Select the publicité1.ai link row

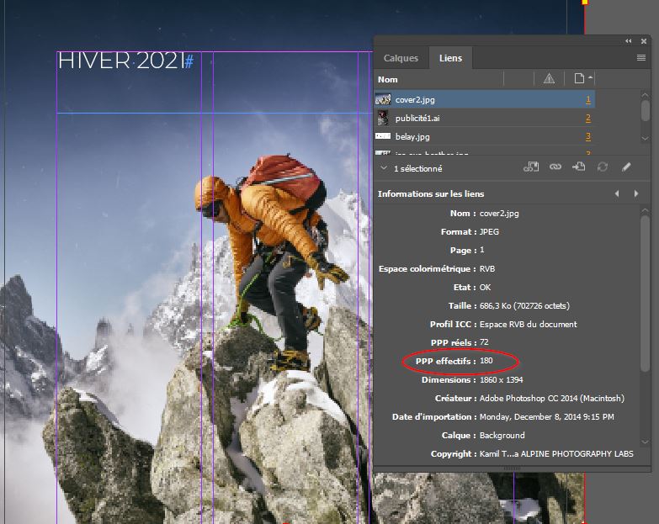(x=454, y=119)
